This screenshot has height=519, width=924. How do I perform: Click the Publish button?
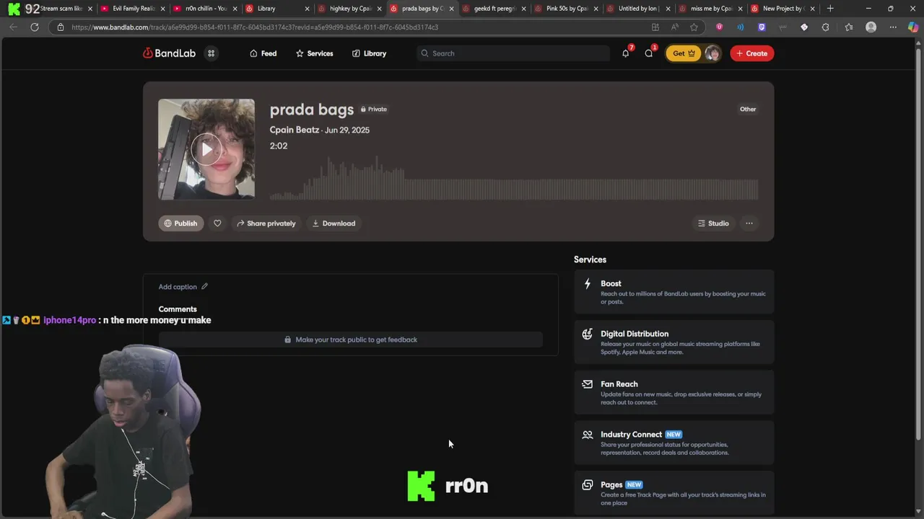(180, 223)
